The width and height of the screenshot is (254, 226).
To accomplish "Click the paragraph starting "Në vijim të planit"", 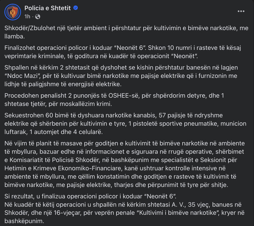I will [125, 164].
